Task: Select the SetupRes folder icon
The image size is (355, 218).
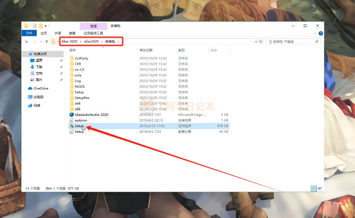Action: click(x=72, y=98)
